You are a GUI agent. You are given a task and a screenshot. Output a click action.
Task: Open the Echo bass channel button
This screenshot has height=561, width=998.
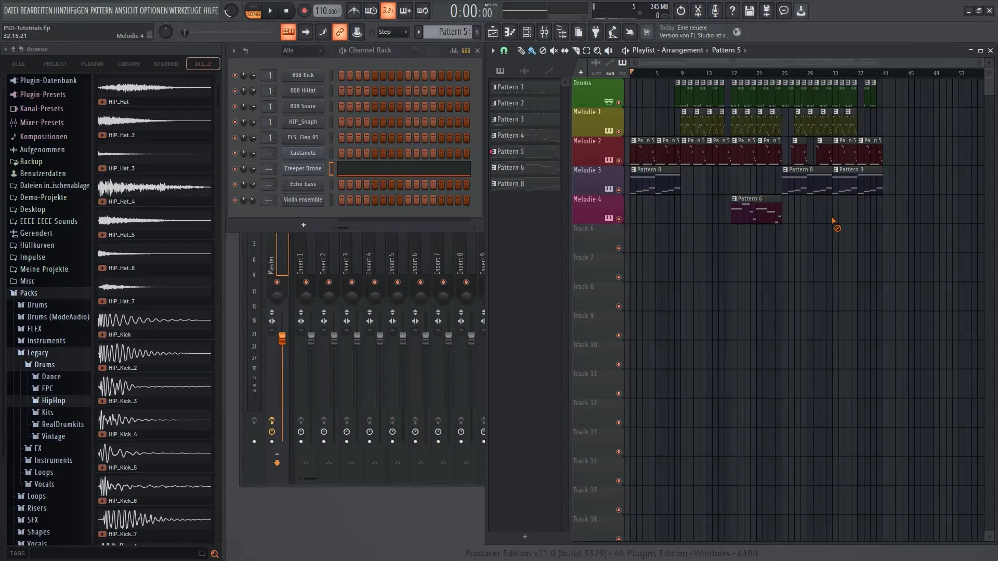303,184
